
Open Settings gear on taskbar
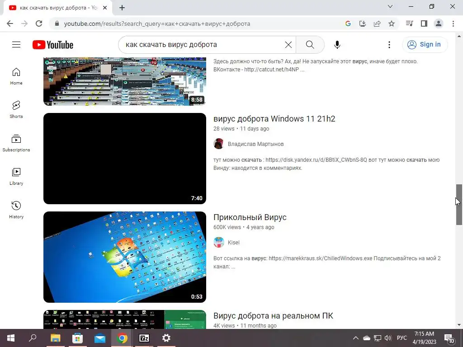tap(166, 338)
